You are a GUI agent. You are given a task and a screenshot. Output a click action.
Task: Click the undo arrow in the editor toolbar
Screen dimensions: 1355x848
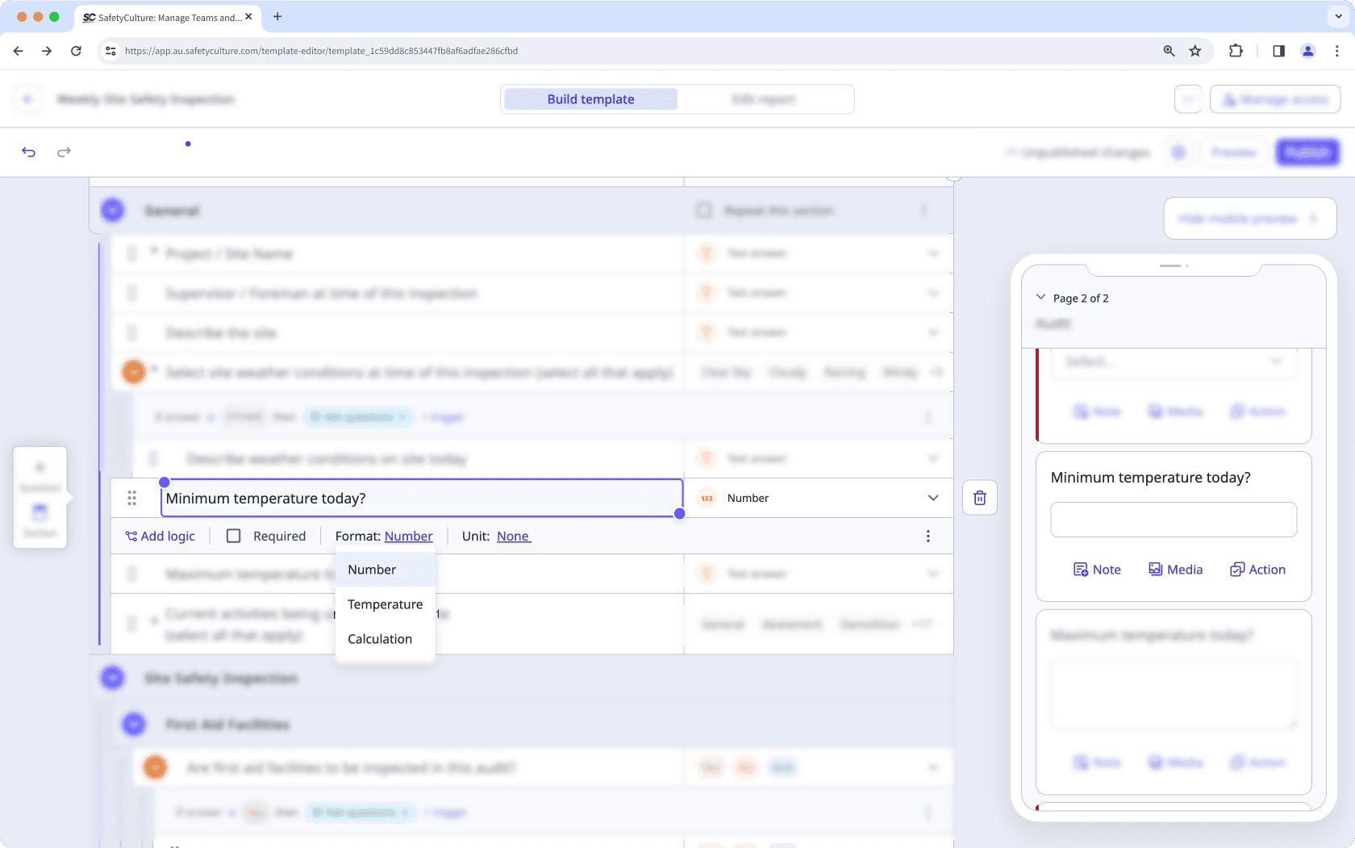click(x=28, y=152)
